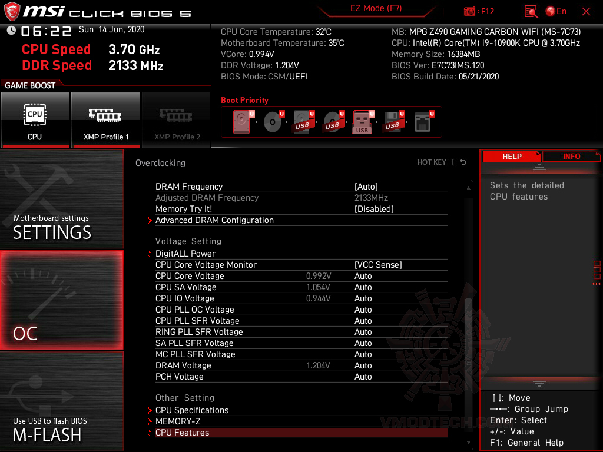This screenshot has width=603, height=452.
Task: Change language via the En globe icon
Action: click(x=556, y=12)
